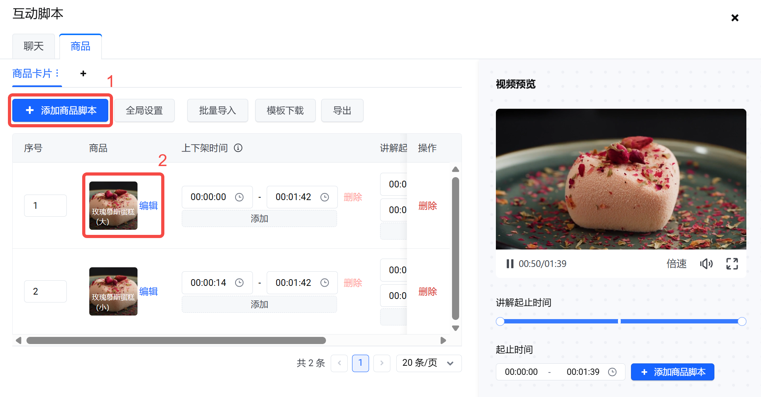This screenshot has width=761, height=397.
Task: Edit the sequence number field for row 2
Action: 45,291
